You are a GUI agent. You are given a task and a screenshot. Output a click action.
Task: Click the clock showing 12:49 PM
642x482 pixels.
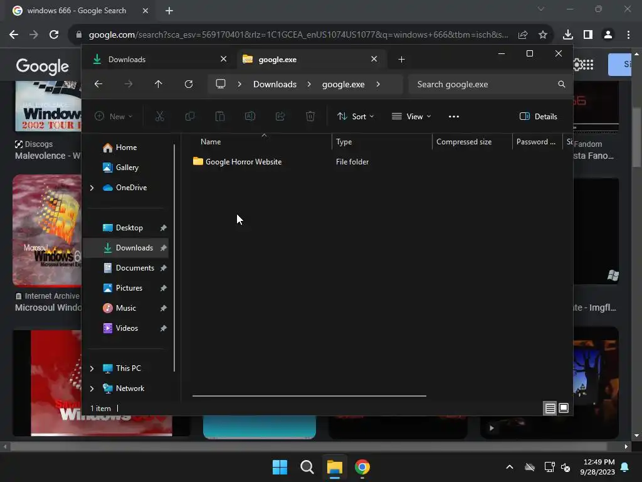coord(599,462)
